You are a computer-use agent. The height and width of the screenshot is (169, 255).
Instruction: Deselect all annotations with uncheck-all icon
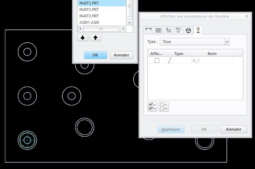tap(163, 107)
